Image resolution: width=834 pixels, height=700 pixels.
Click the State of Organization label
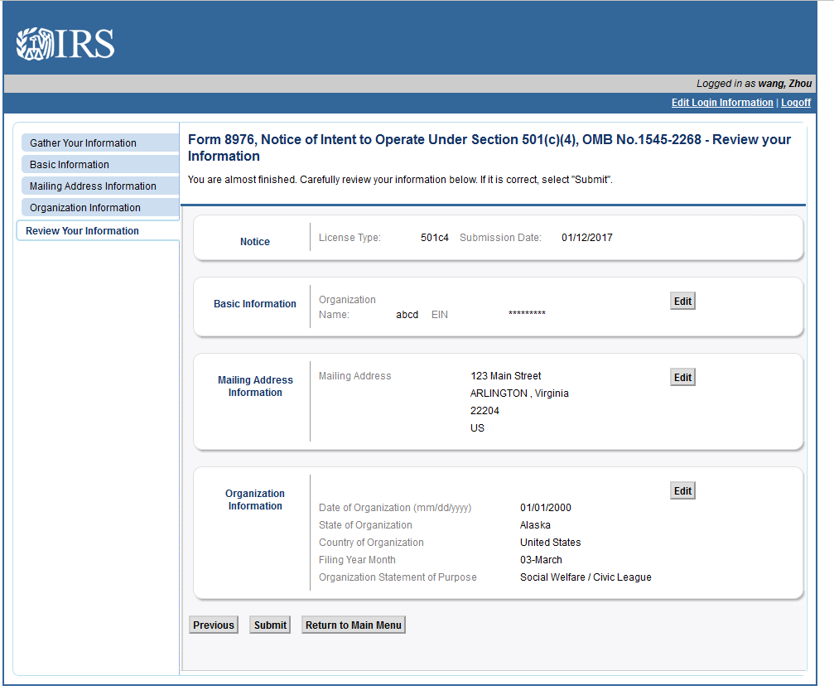365,525
